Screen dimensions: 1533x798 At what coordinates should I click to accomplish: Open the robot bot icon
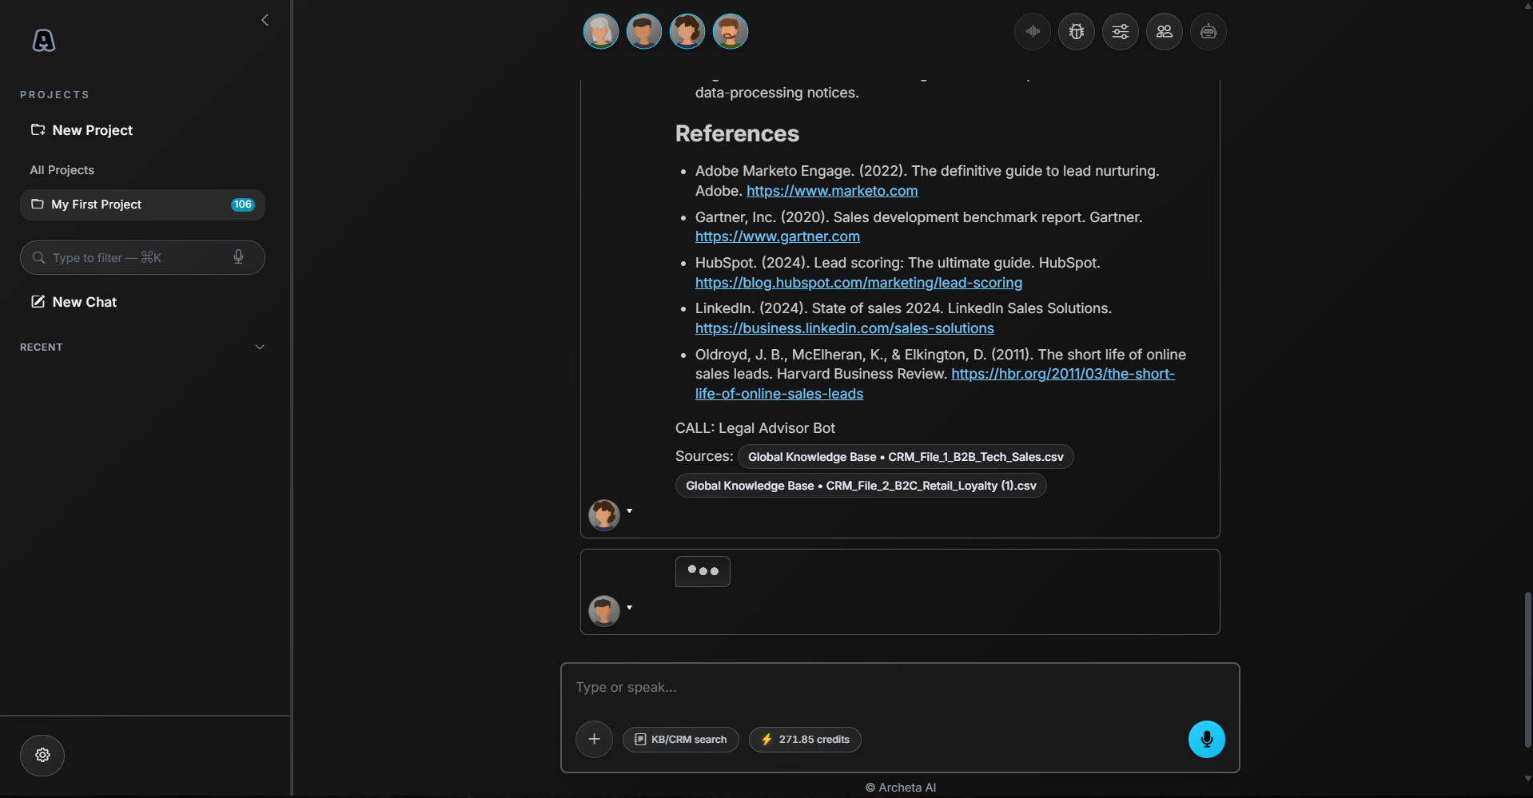(1208, 32)
